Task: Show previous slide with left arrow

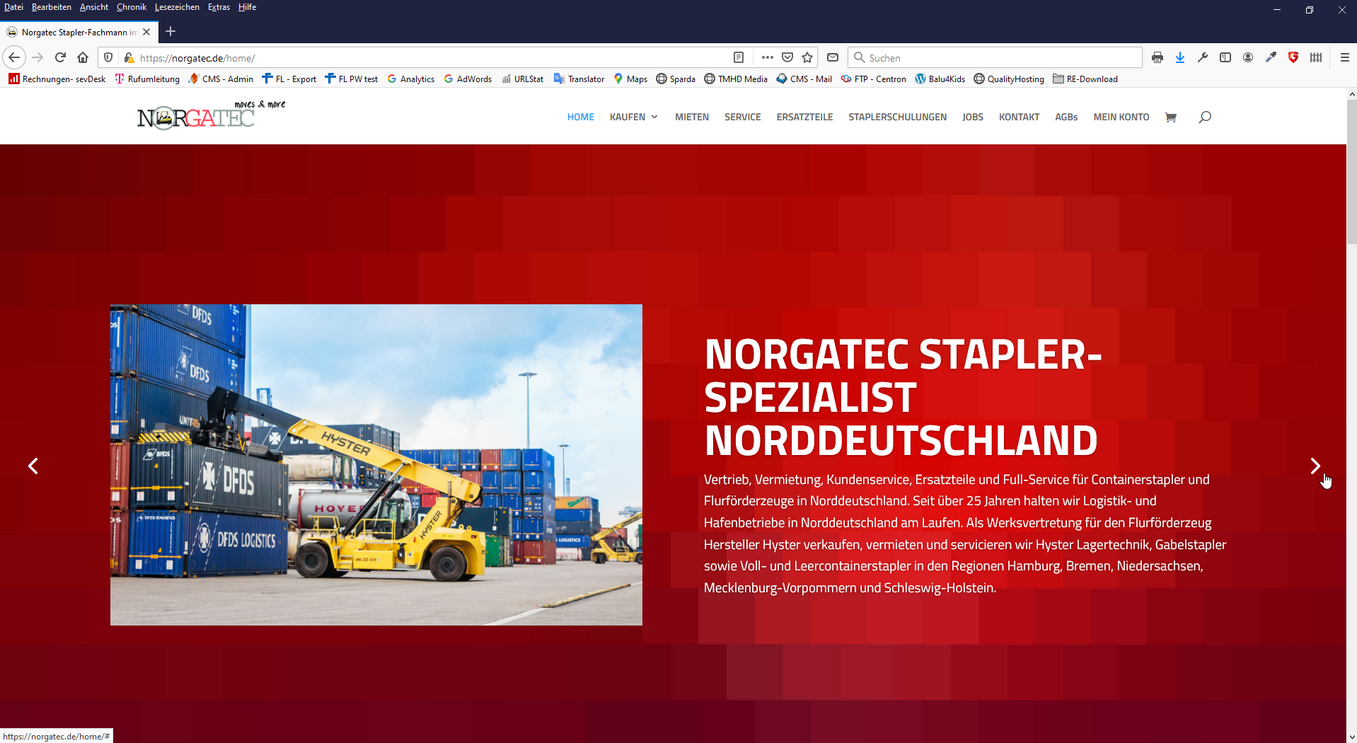Action: [x=33, y=466]
